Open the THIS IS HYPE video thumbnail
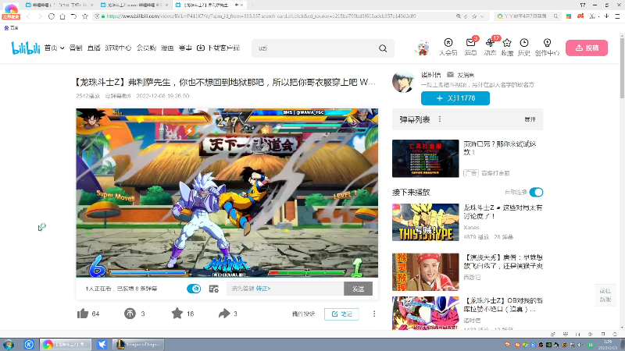Viewport: 625px width, 351px height. pyautogui.click(x=425, y=222)
